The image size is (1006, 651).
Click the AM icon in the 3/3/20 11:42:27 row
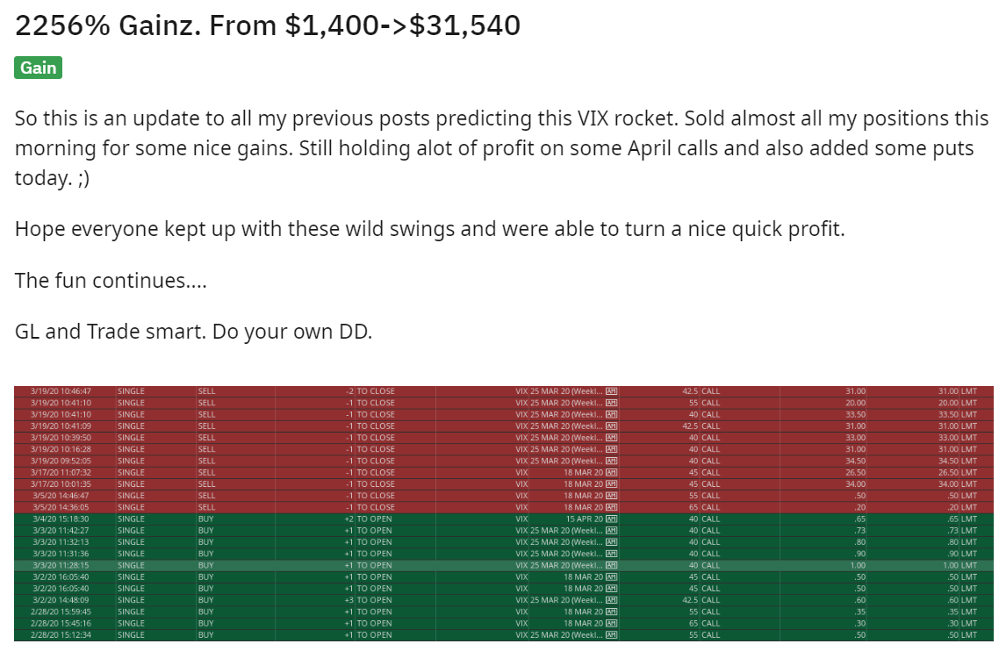click(612, 530)
